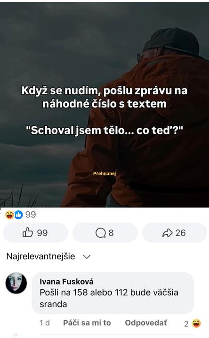Click the blue like reaction badge

tap(18, 215)
